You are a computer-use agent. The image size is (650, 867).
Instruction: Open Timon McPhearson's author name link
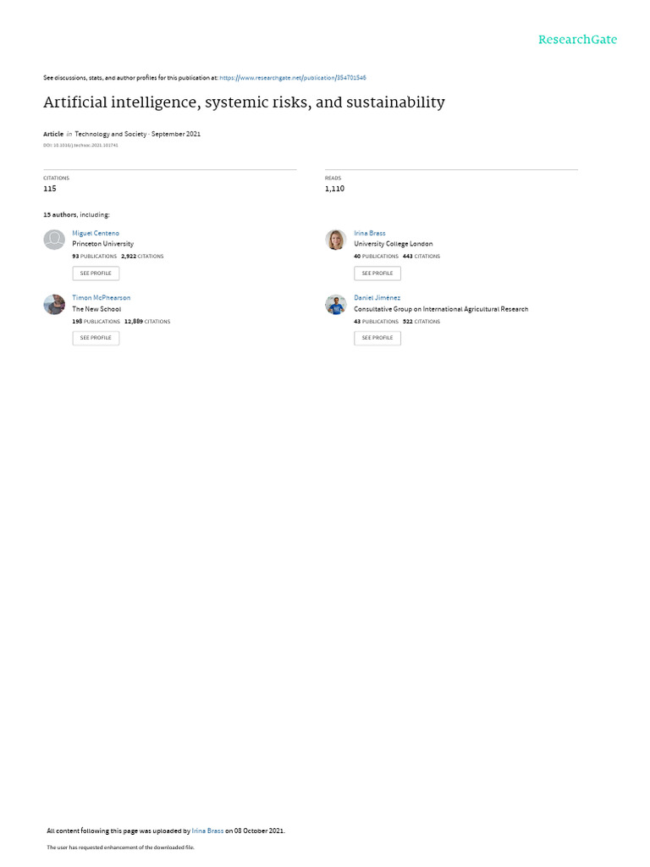click(102, 297)
